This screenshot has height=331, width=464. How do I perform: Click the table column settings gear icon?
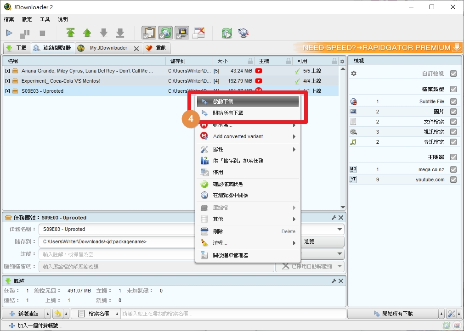point(342,62)
